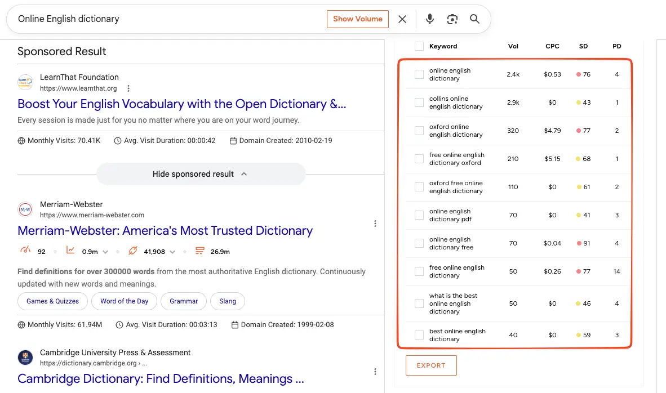The image size is (666, 393).
Task: Click the red SD dot showing 91
Action: click(x=579, y=243)
